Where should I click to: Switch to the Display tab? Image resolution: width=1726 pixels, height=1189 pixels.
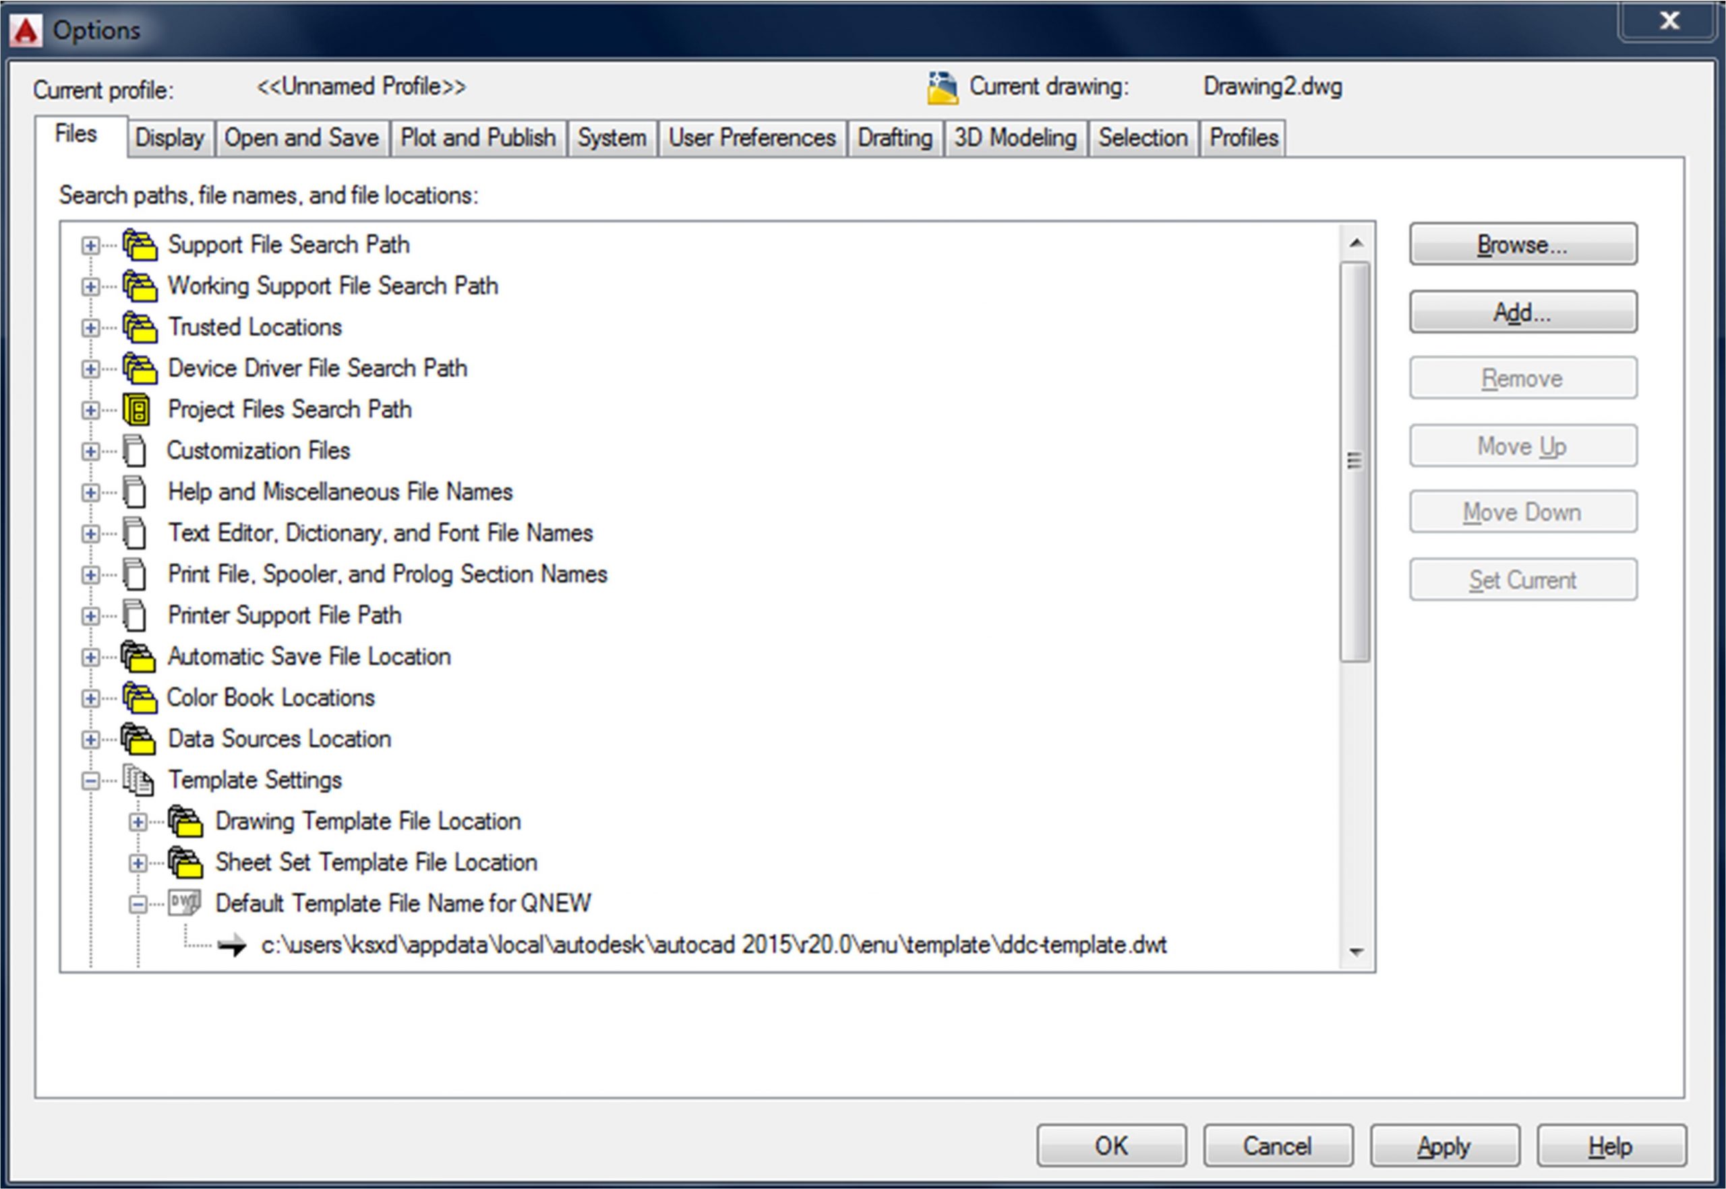(170, 138)
